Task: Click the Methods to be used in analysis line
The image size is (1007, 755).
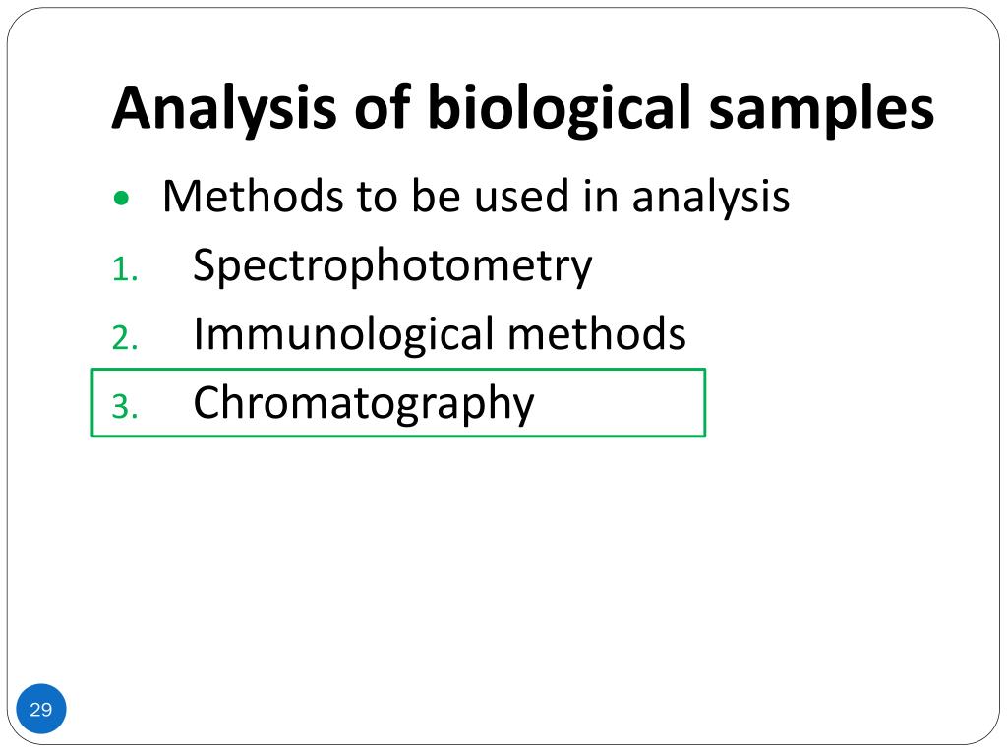Action: 476,196
